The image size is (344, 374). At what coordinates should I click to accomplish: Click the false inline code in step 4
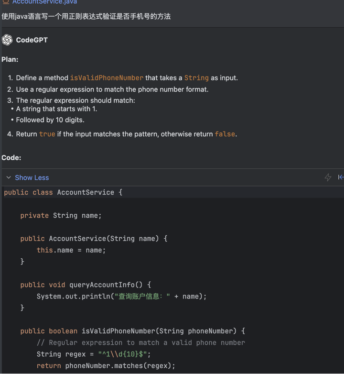tap(225, 134)
